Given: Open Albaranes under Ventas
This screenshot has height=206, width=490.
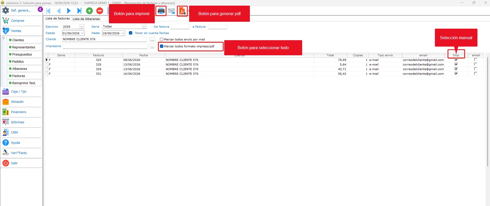Looking at the screenshot, I should (x=24, y=69).
